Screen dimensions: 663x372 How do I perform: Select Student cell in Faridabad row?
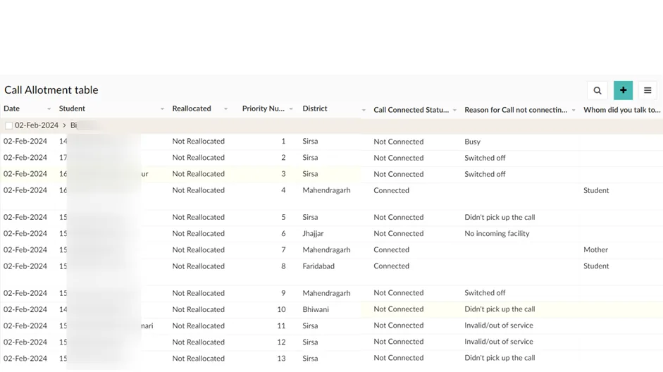click(596, 266)
